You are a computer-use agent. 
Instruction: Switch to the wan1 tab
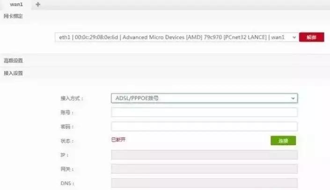tap(16, 4)
